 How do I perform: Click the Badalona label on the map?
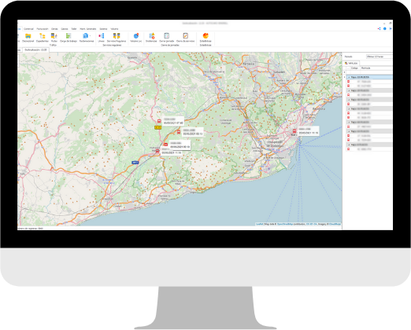click(319, 108)
